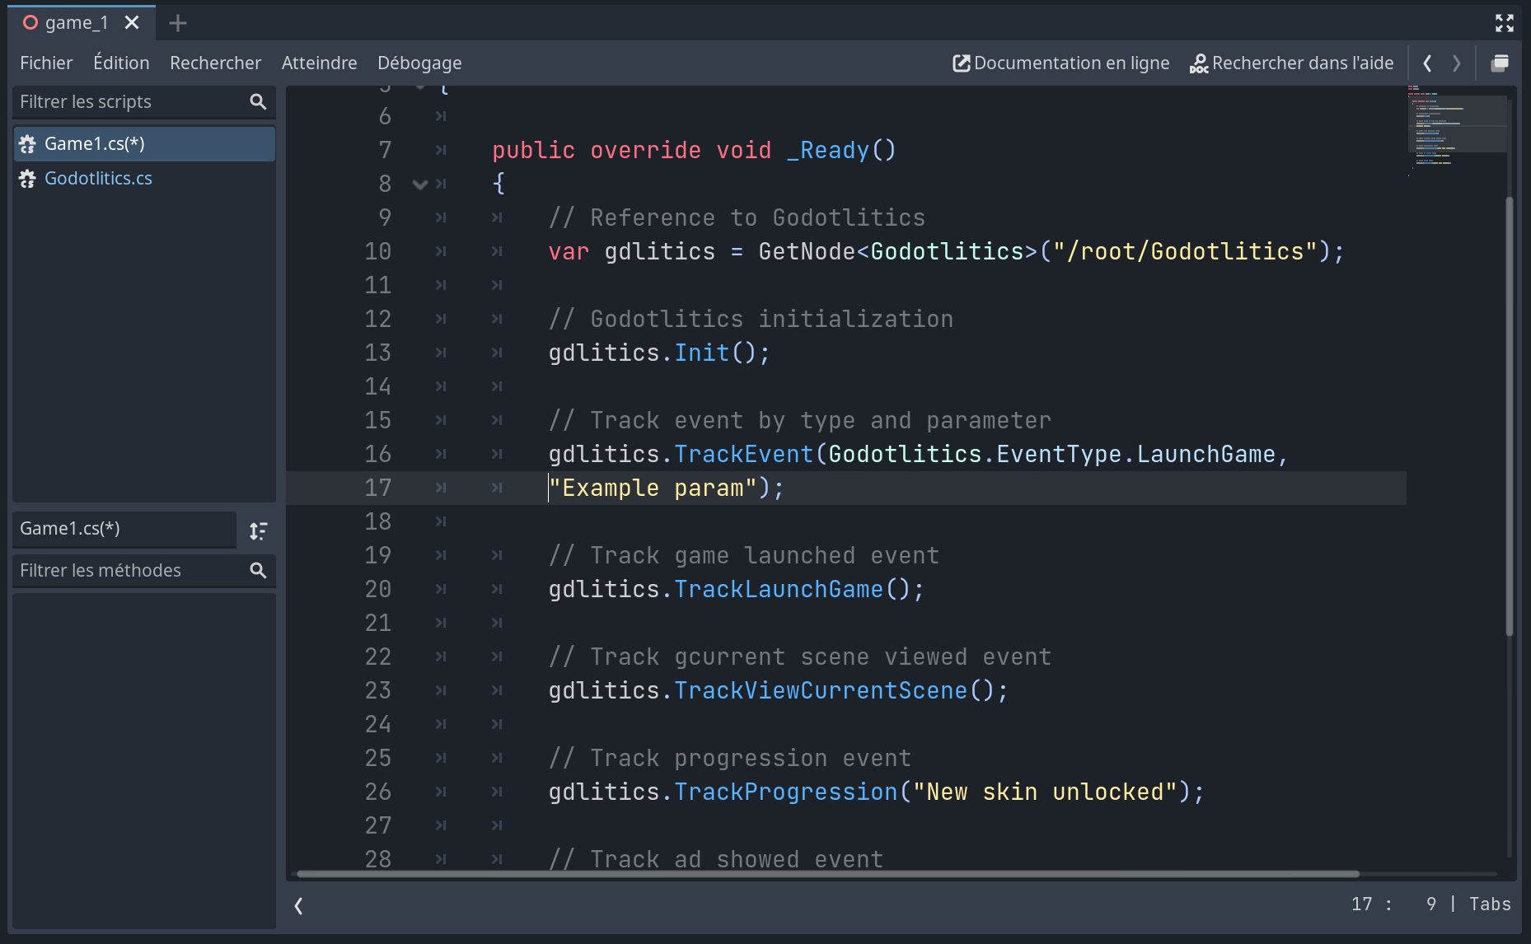Viewport: 1531px width, 944px height.
Task: Click the "/root/Godotlitics" string
Action: [x=1186, y=251]
